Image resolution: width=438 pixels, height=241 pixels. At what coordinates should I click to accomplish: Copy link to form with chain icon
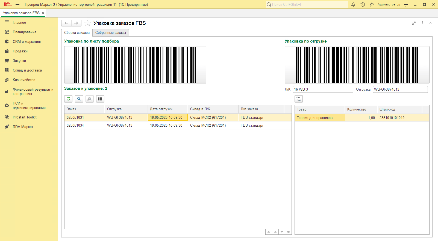tap(414, 23)
